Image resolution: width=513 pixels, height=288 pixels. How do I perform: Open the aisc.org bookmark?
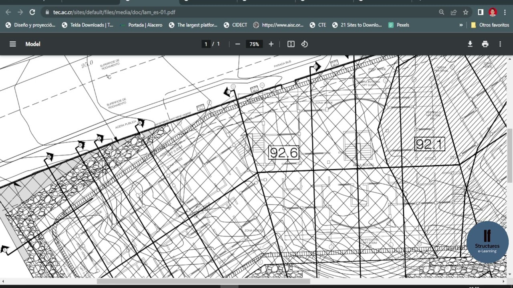coord(279,25)
